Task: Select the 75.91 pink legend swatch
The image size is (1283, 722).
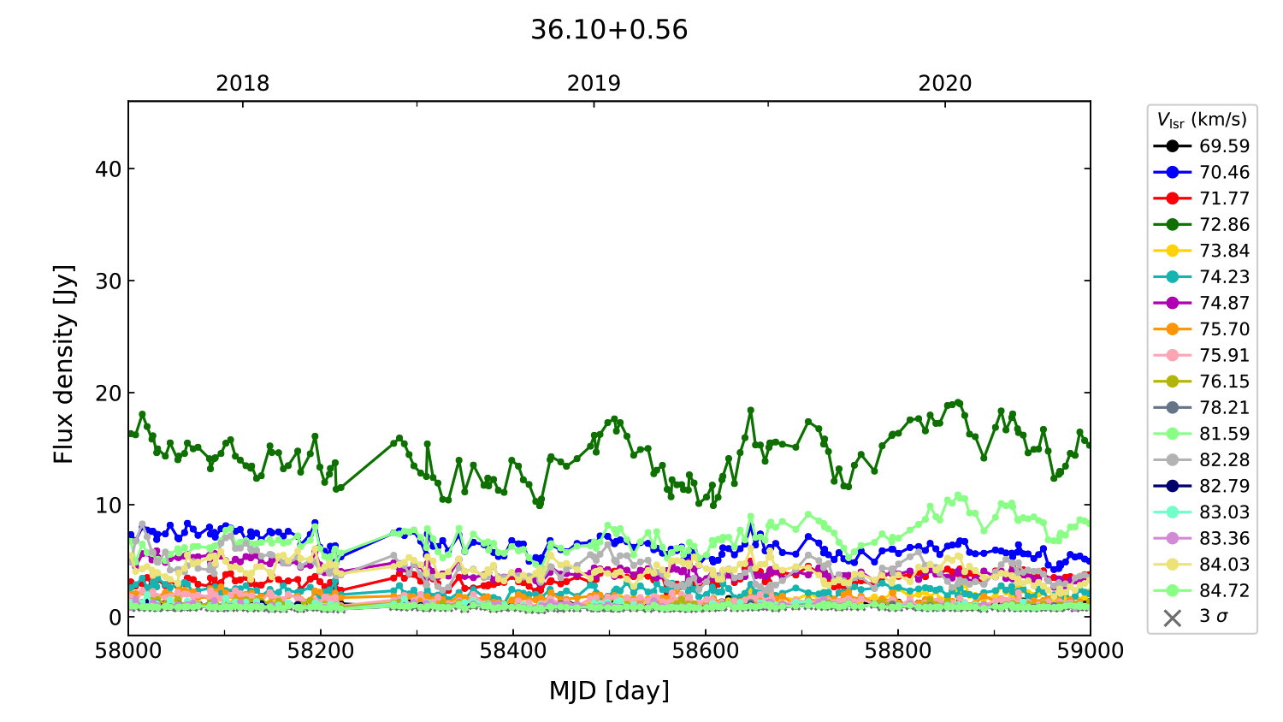Action: tap(1172, 355)
